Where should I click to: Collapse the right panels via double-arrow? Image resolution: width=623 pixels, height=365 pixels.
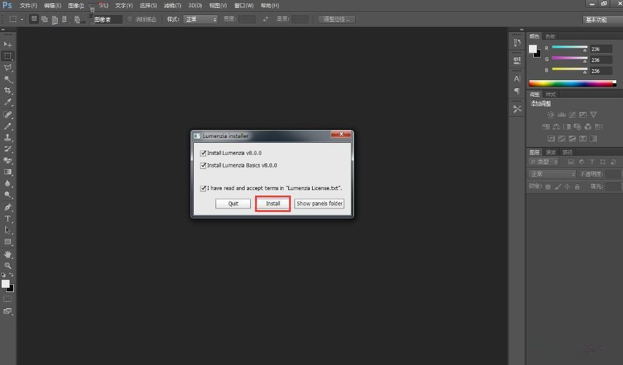(522, 29)
